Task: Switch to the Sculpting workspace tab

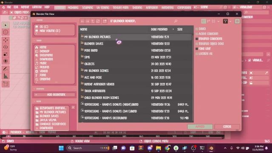Action: [x=88, y=8]
